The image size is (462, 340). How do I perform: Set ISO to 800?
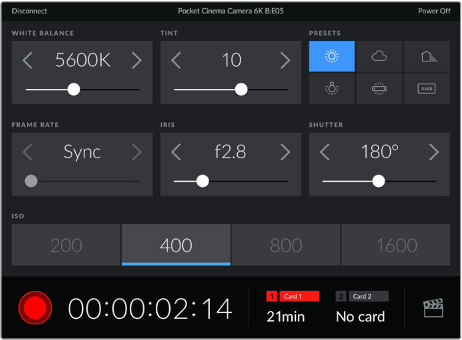(x=286, y=245)
